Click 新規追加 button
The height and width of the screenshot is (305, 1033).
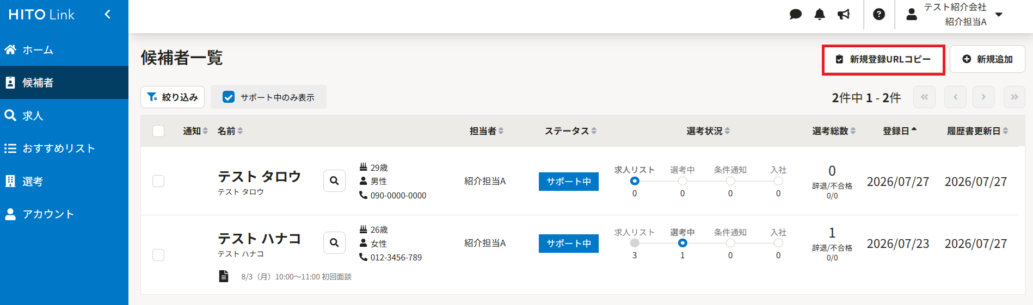(x=987, y=59)
